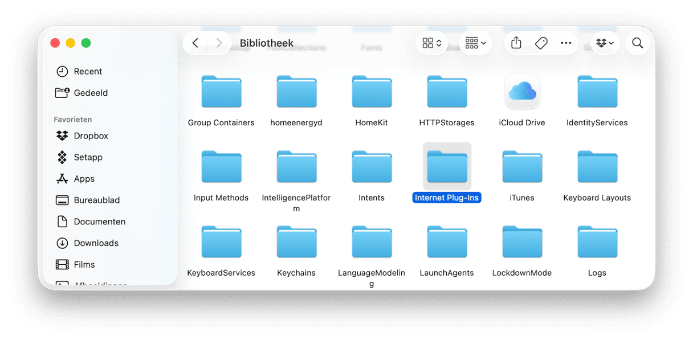Click the Share toolbar icon
This screenshot has height=340, width=693.
(516, 43)
